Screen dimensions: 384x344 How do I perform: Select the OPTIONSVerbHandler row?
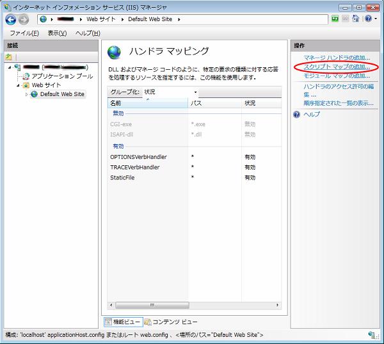[195, 157]
